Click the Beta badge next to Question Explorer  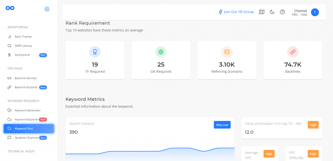(x=43, y=138)
